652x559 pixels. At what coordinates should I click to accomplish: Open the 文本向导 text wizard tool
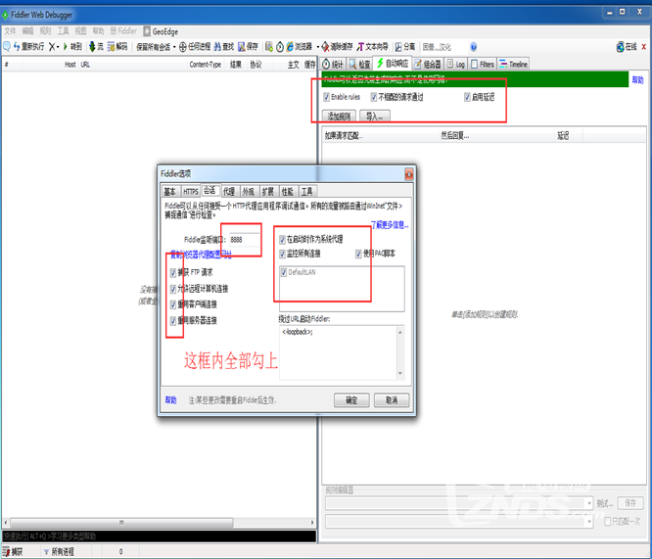[x=373, y=47]
